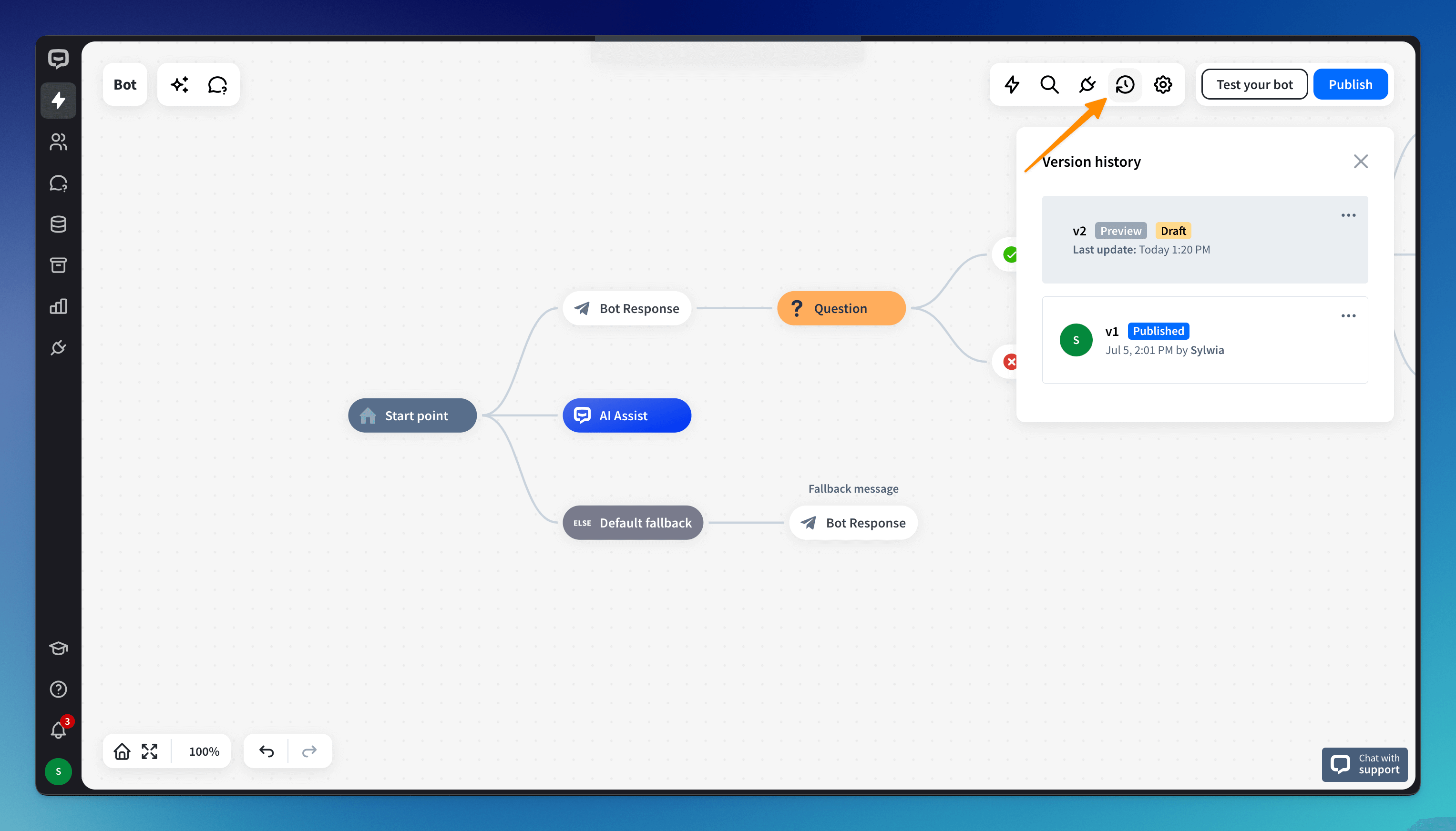Click the database icon in sidebar
This screenshot has height=831, width=1456.
click(58, 224)
